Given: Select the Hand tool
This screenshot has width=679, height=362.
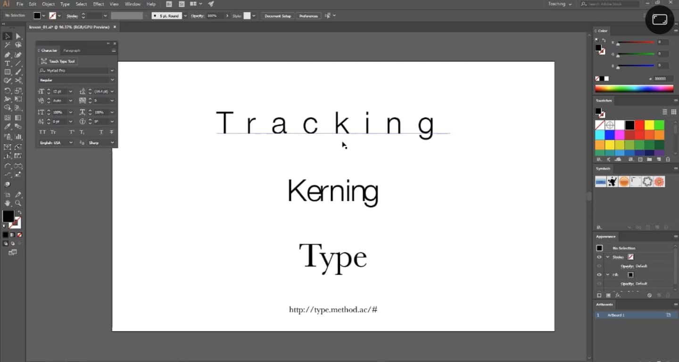Looking at the screenshot, I should pyautogui.click(x=8, y=203).
